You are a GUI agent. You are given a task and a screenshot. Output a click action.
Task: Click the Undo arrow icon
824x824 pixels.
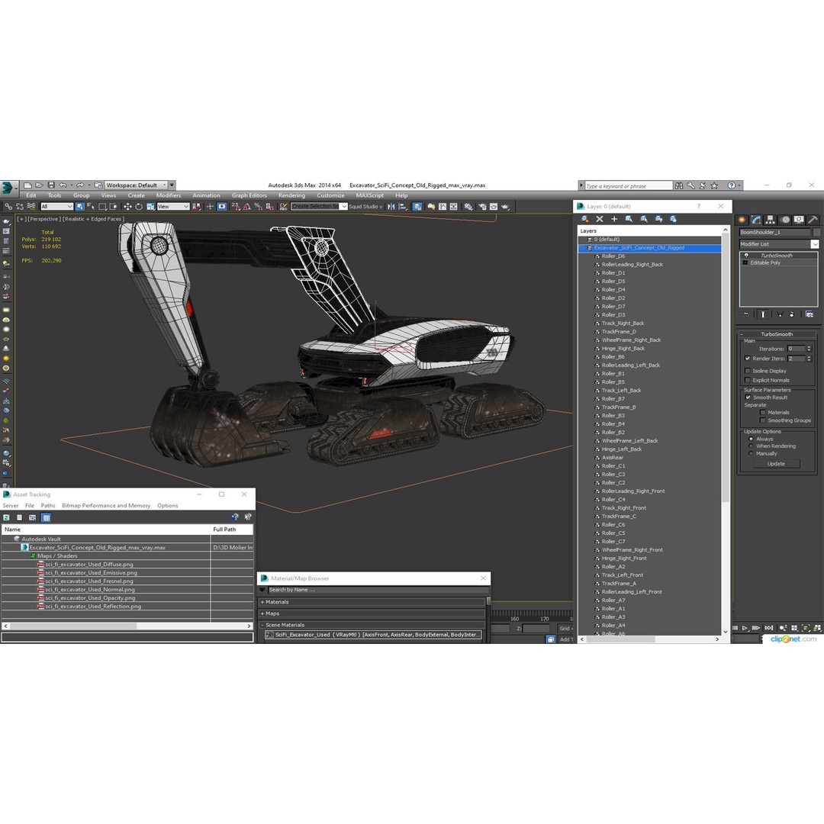coord(63,185)
